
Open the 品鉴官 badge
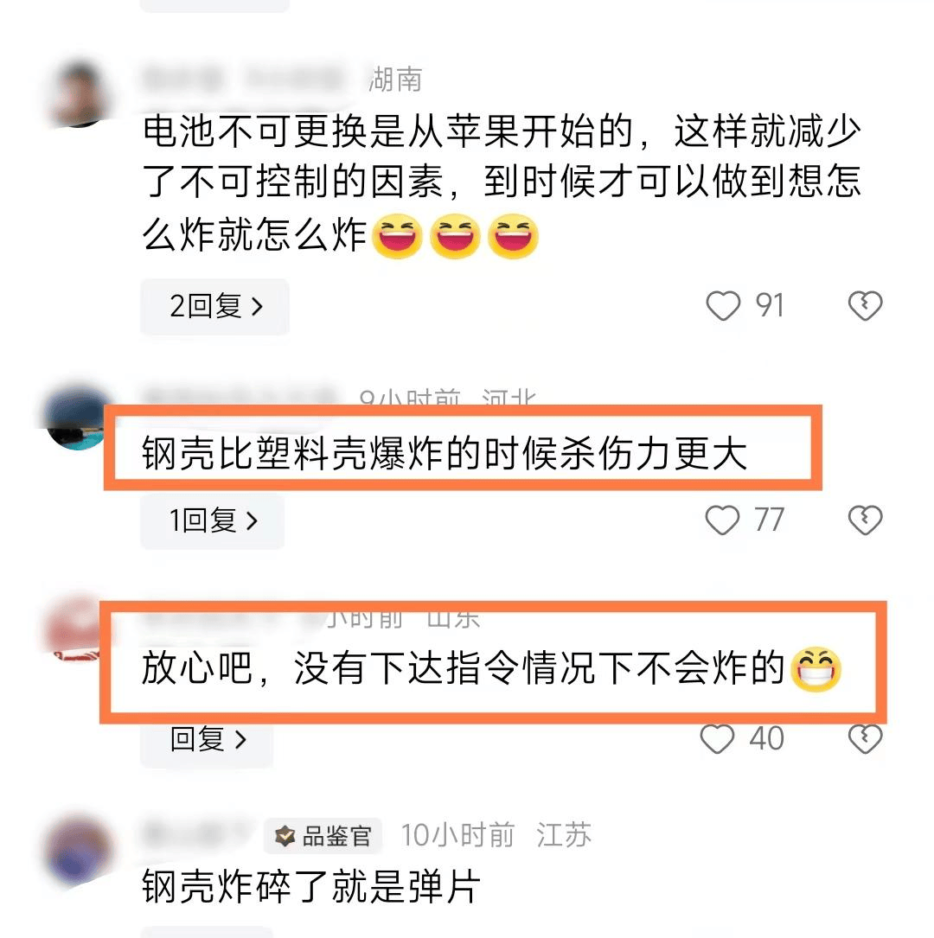coord(323,836)
